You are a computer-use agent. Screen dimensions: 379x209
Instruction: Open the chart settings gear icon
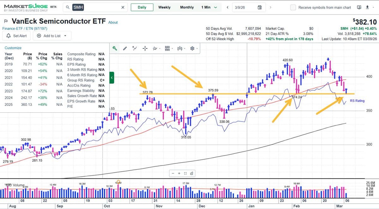[192, 48]
